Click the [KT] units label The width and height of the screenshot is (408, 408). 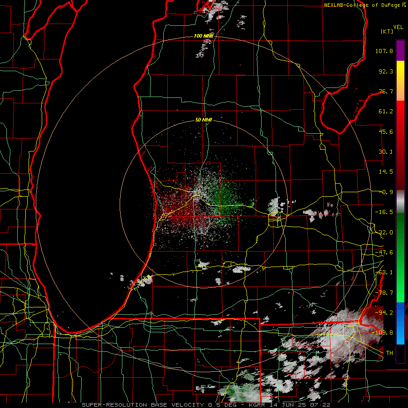click(x=387, y=31)
